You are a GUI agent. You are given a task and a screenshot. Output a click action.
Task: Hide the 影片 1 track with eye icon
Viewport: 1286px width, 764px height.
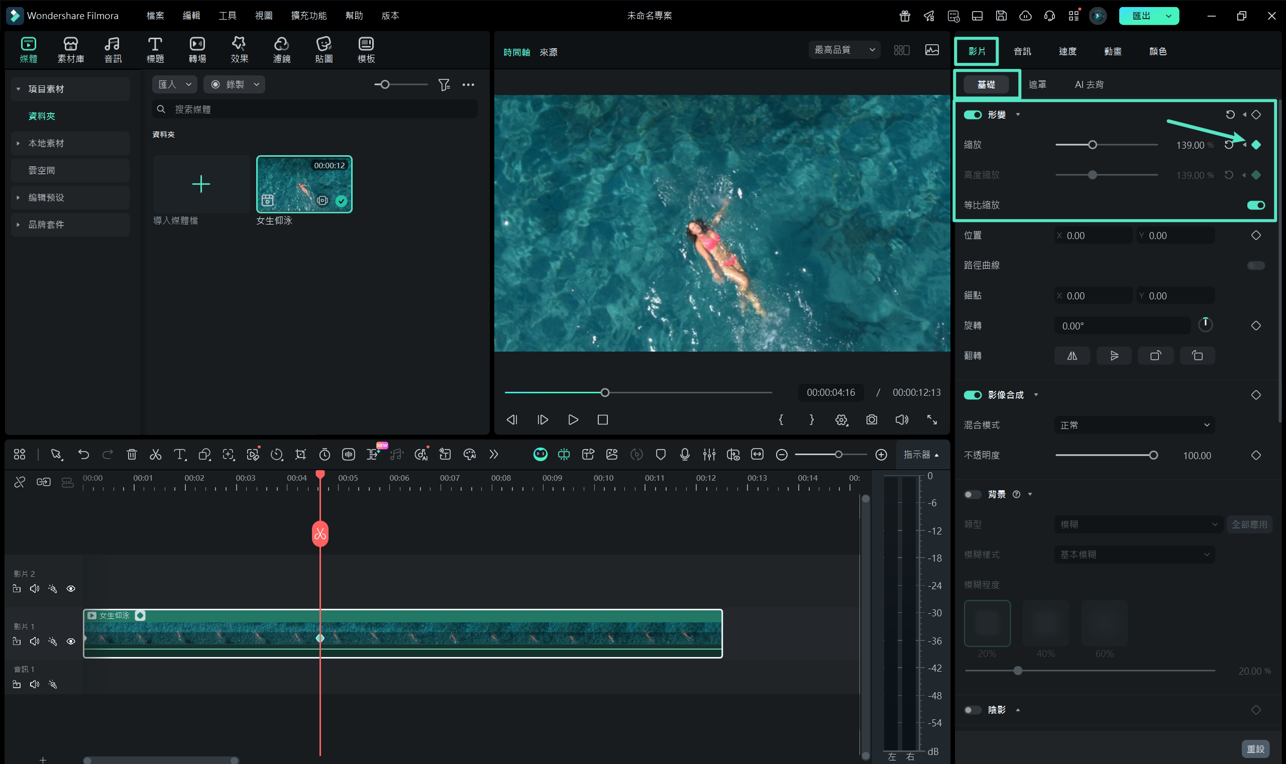[x=71, y=641]
